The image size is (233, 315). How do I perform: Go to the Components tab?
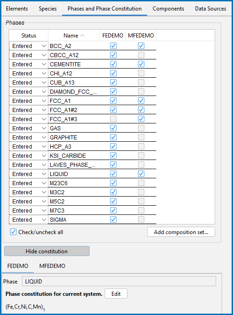[168, 9]
